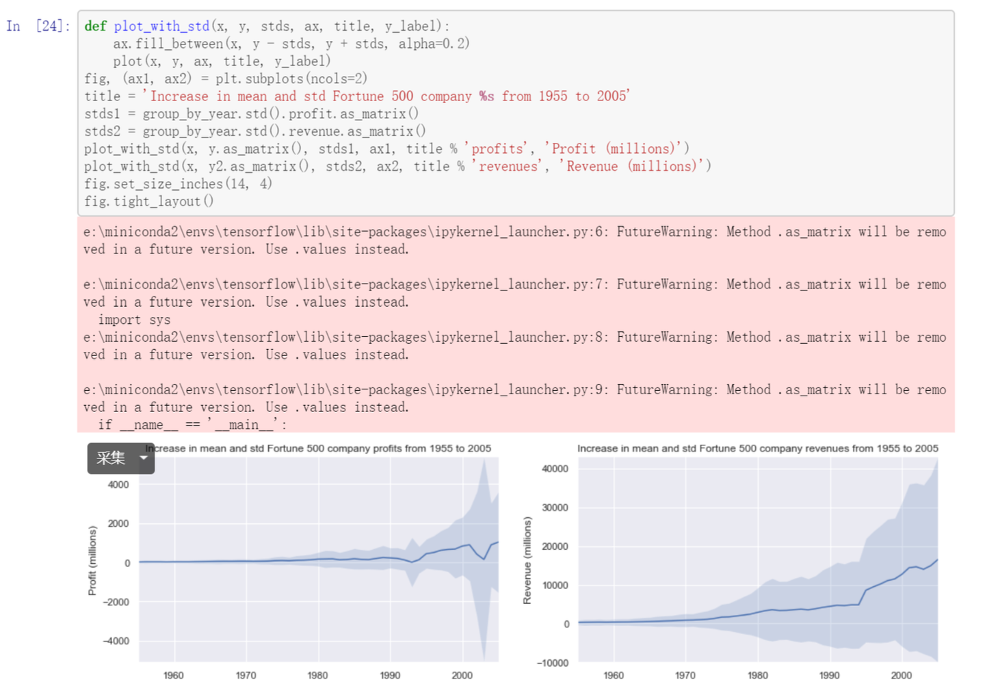985x686 pixels.
Task: Click the fig.tight_layout() line in code
Action: (x=148, y=201)
